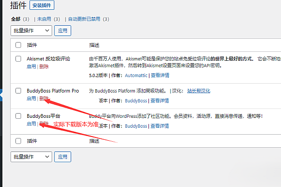The height and width of the screenshot is (187, 281).
Task: Check the select-all box in table footer
Action: (x=18, y=141)
